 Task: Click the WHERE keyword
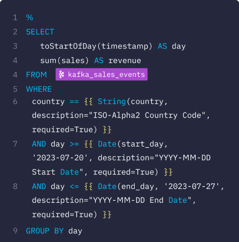pyautogui.click(x=39, y=89)
